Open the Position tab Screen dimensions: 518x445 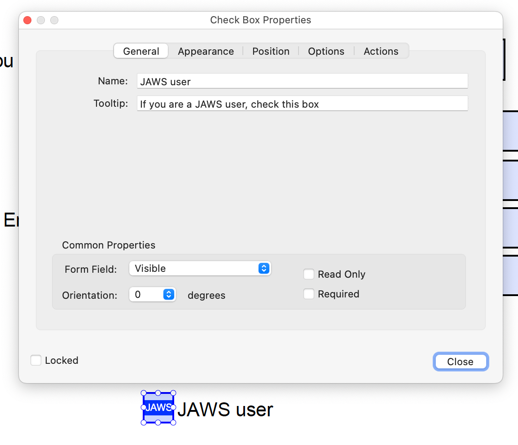point(271,51)
